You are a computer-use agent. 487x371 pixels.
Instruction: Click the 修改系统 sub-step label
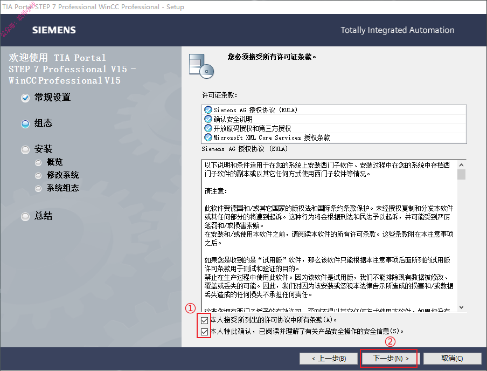[62, 175]
